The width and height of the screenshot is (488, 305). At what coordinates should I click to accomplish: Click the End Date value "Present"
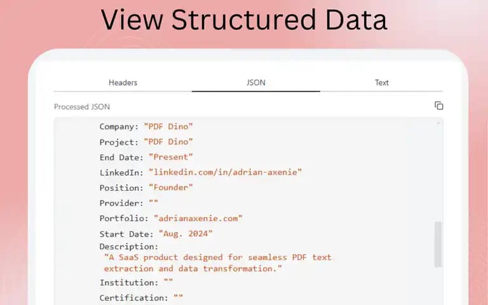click(x=171, y=157)
